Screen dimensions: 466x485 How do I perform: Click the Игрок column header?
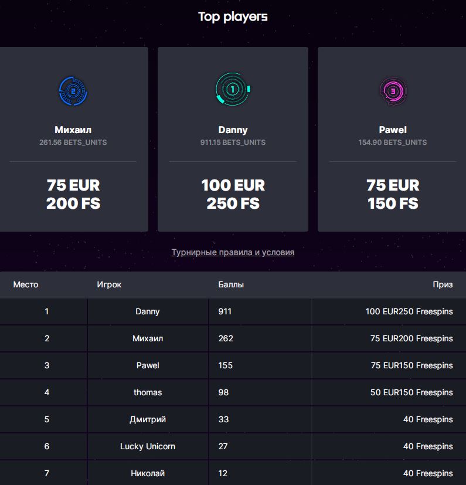click(x=109, y=284)
